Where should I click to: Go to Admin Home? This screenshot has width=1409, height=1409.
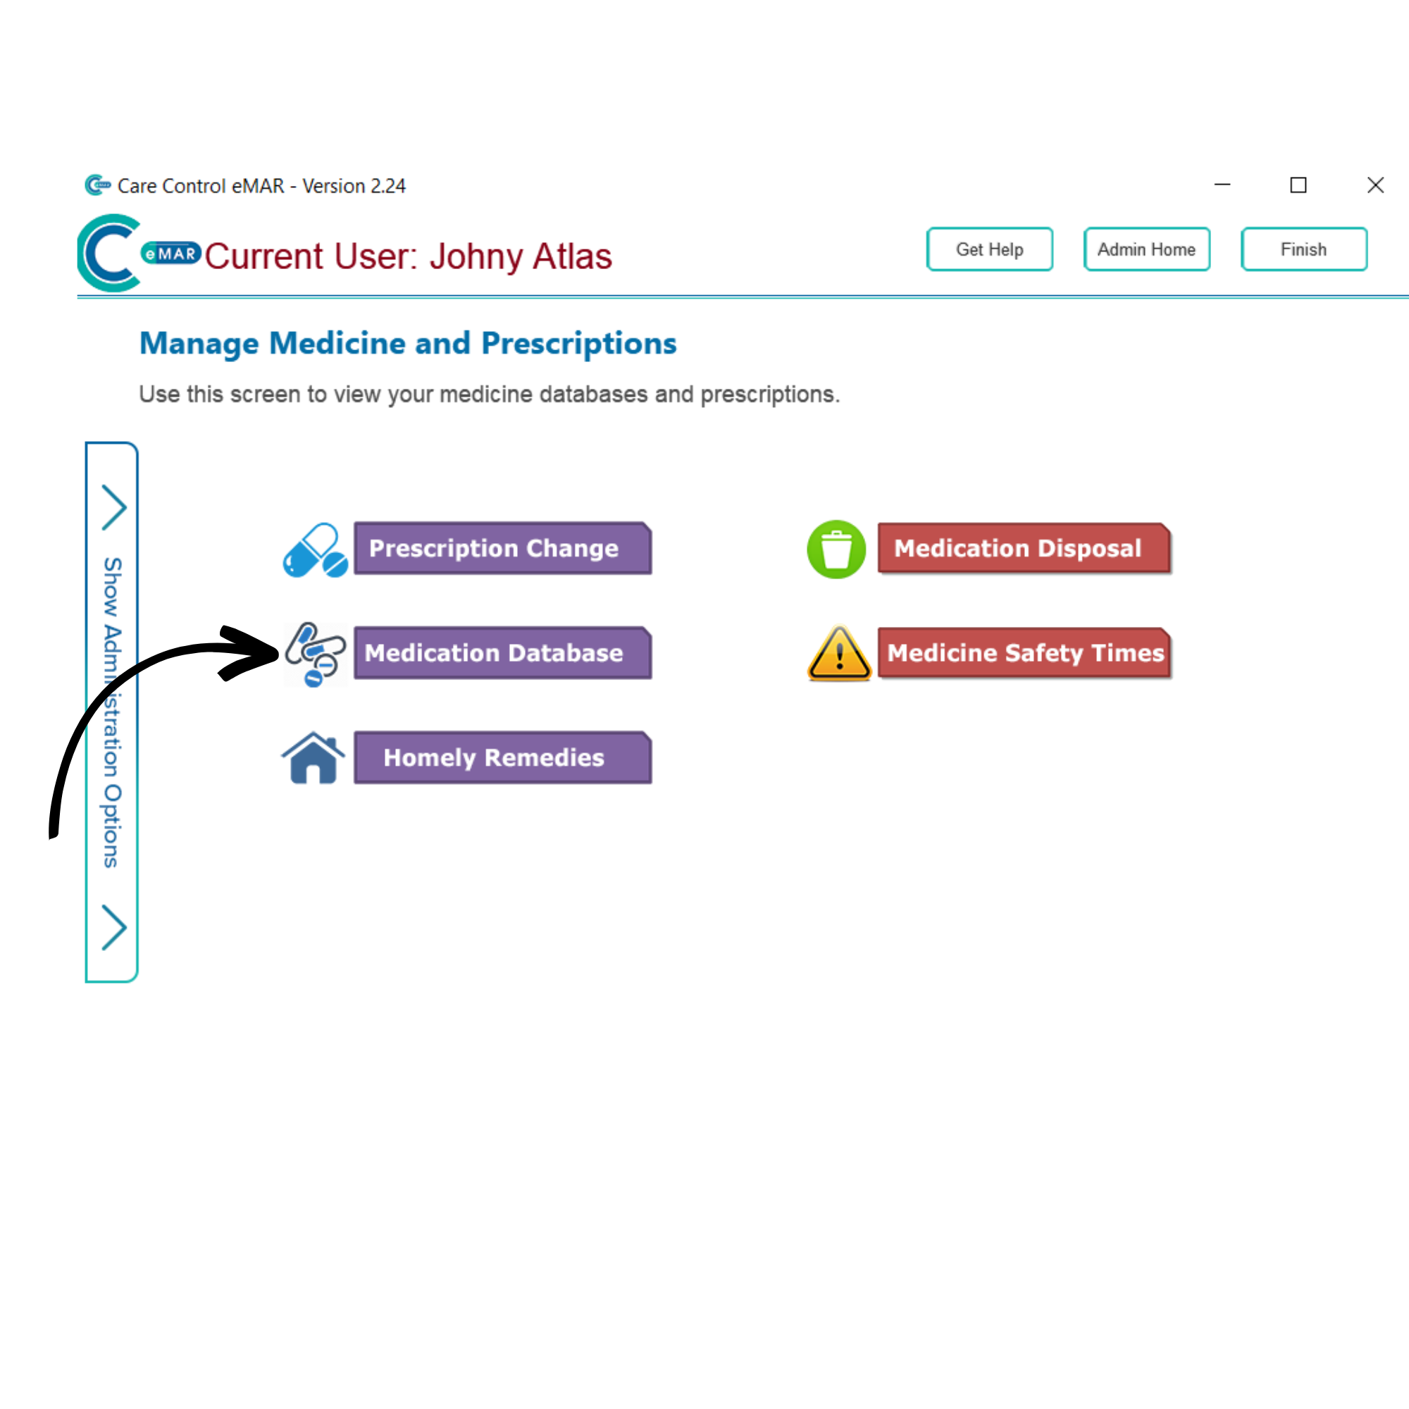point(1146,249)
